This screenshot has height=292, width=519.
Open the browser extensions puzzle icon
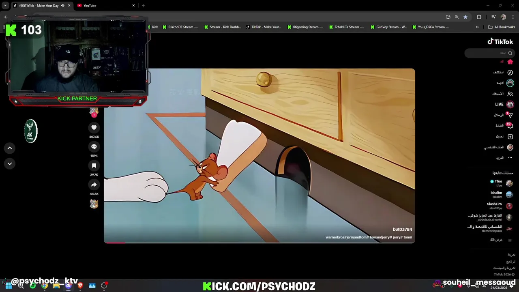[x=479, y=17]
